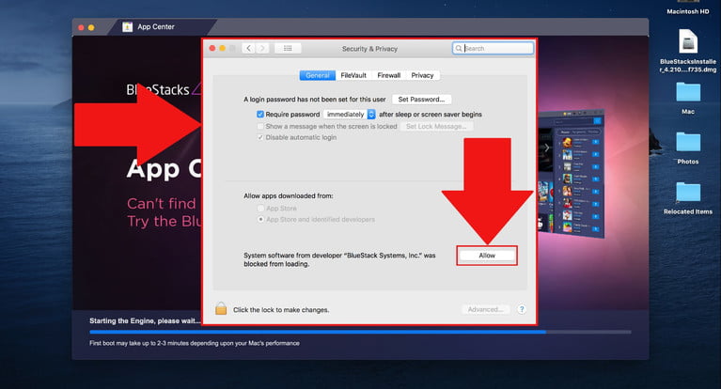The width and height of the screenshot is (721, 389).
Task: Toggle the Require password checkbox
Action: [x=260, y=114]
